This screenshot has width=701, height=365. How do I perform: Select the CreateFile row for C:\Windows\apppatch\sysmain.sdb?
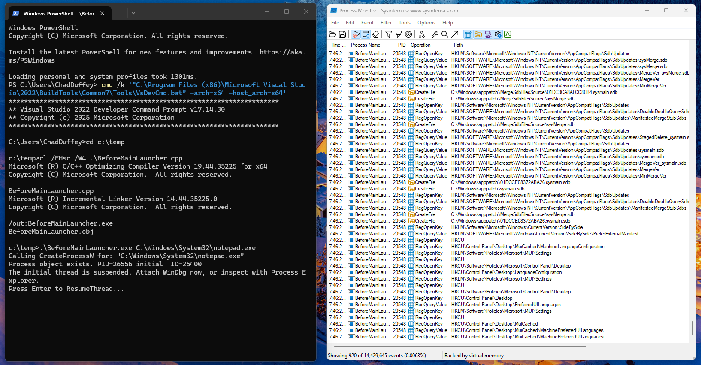pos(509,189)
